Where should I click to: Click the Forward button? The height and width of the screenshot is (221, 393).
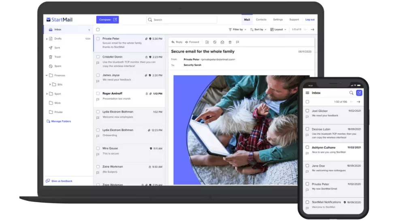(x=192, y=42)
